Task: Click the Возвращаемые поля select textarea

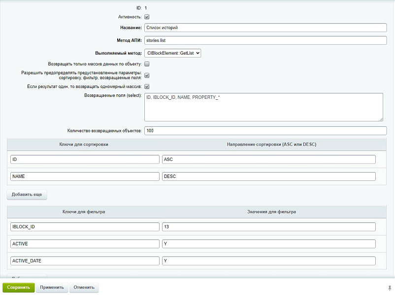Action: click(x=263, y=107)
